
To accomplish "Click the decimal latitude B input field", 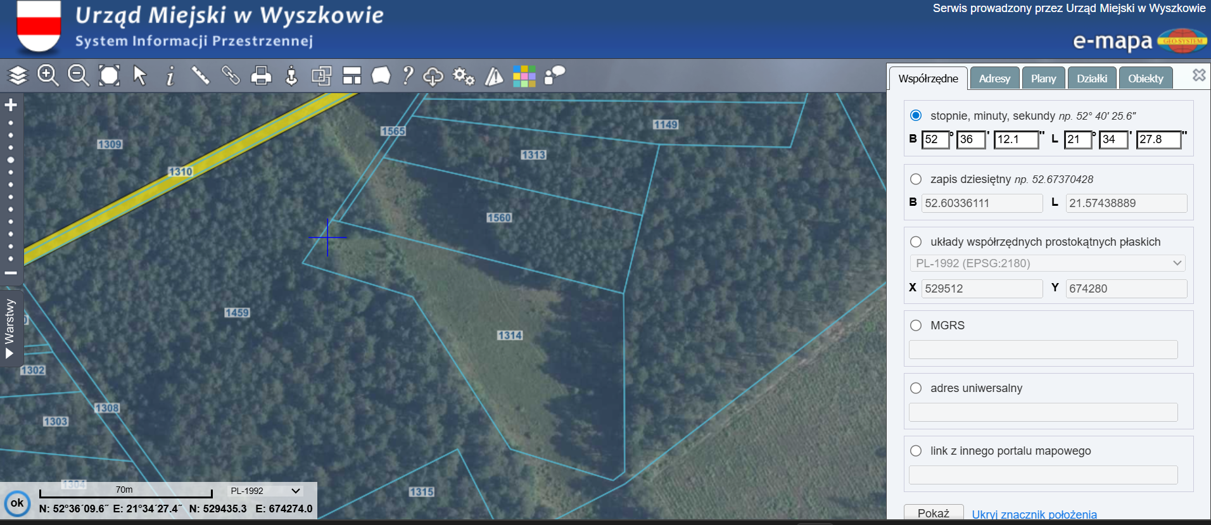I will point(981,203).
